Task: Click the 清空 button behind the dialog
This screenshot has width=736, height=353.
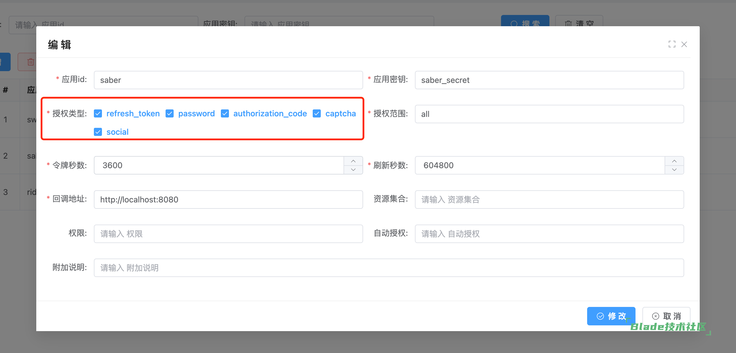Action: 579,21
